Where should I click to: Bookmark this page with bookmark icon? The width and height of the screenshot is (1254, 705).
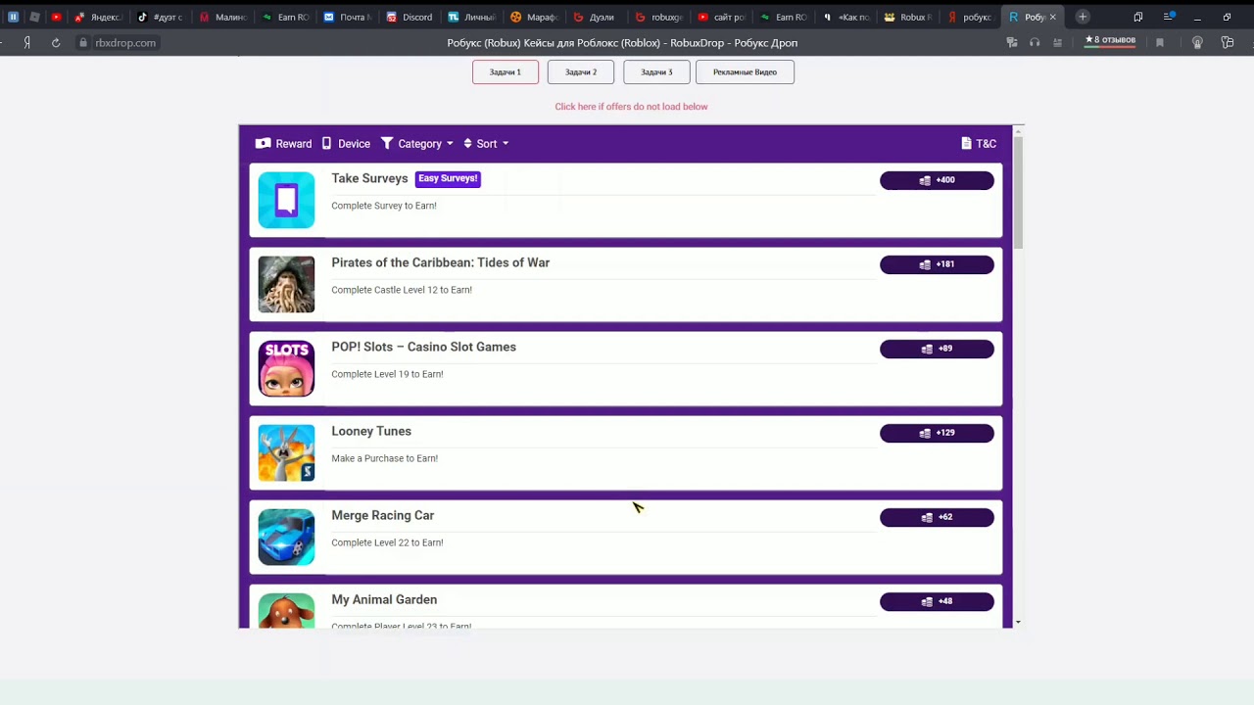[1160, 43]
